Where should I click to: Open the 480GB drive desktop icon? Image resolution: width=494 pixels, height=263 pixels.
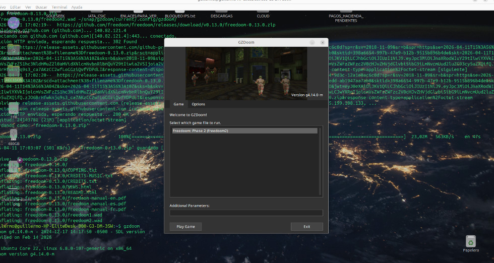coord(14,135)
